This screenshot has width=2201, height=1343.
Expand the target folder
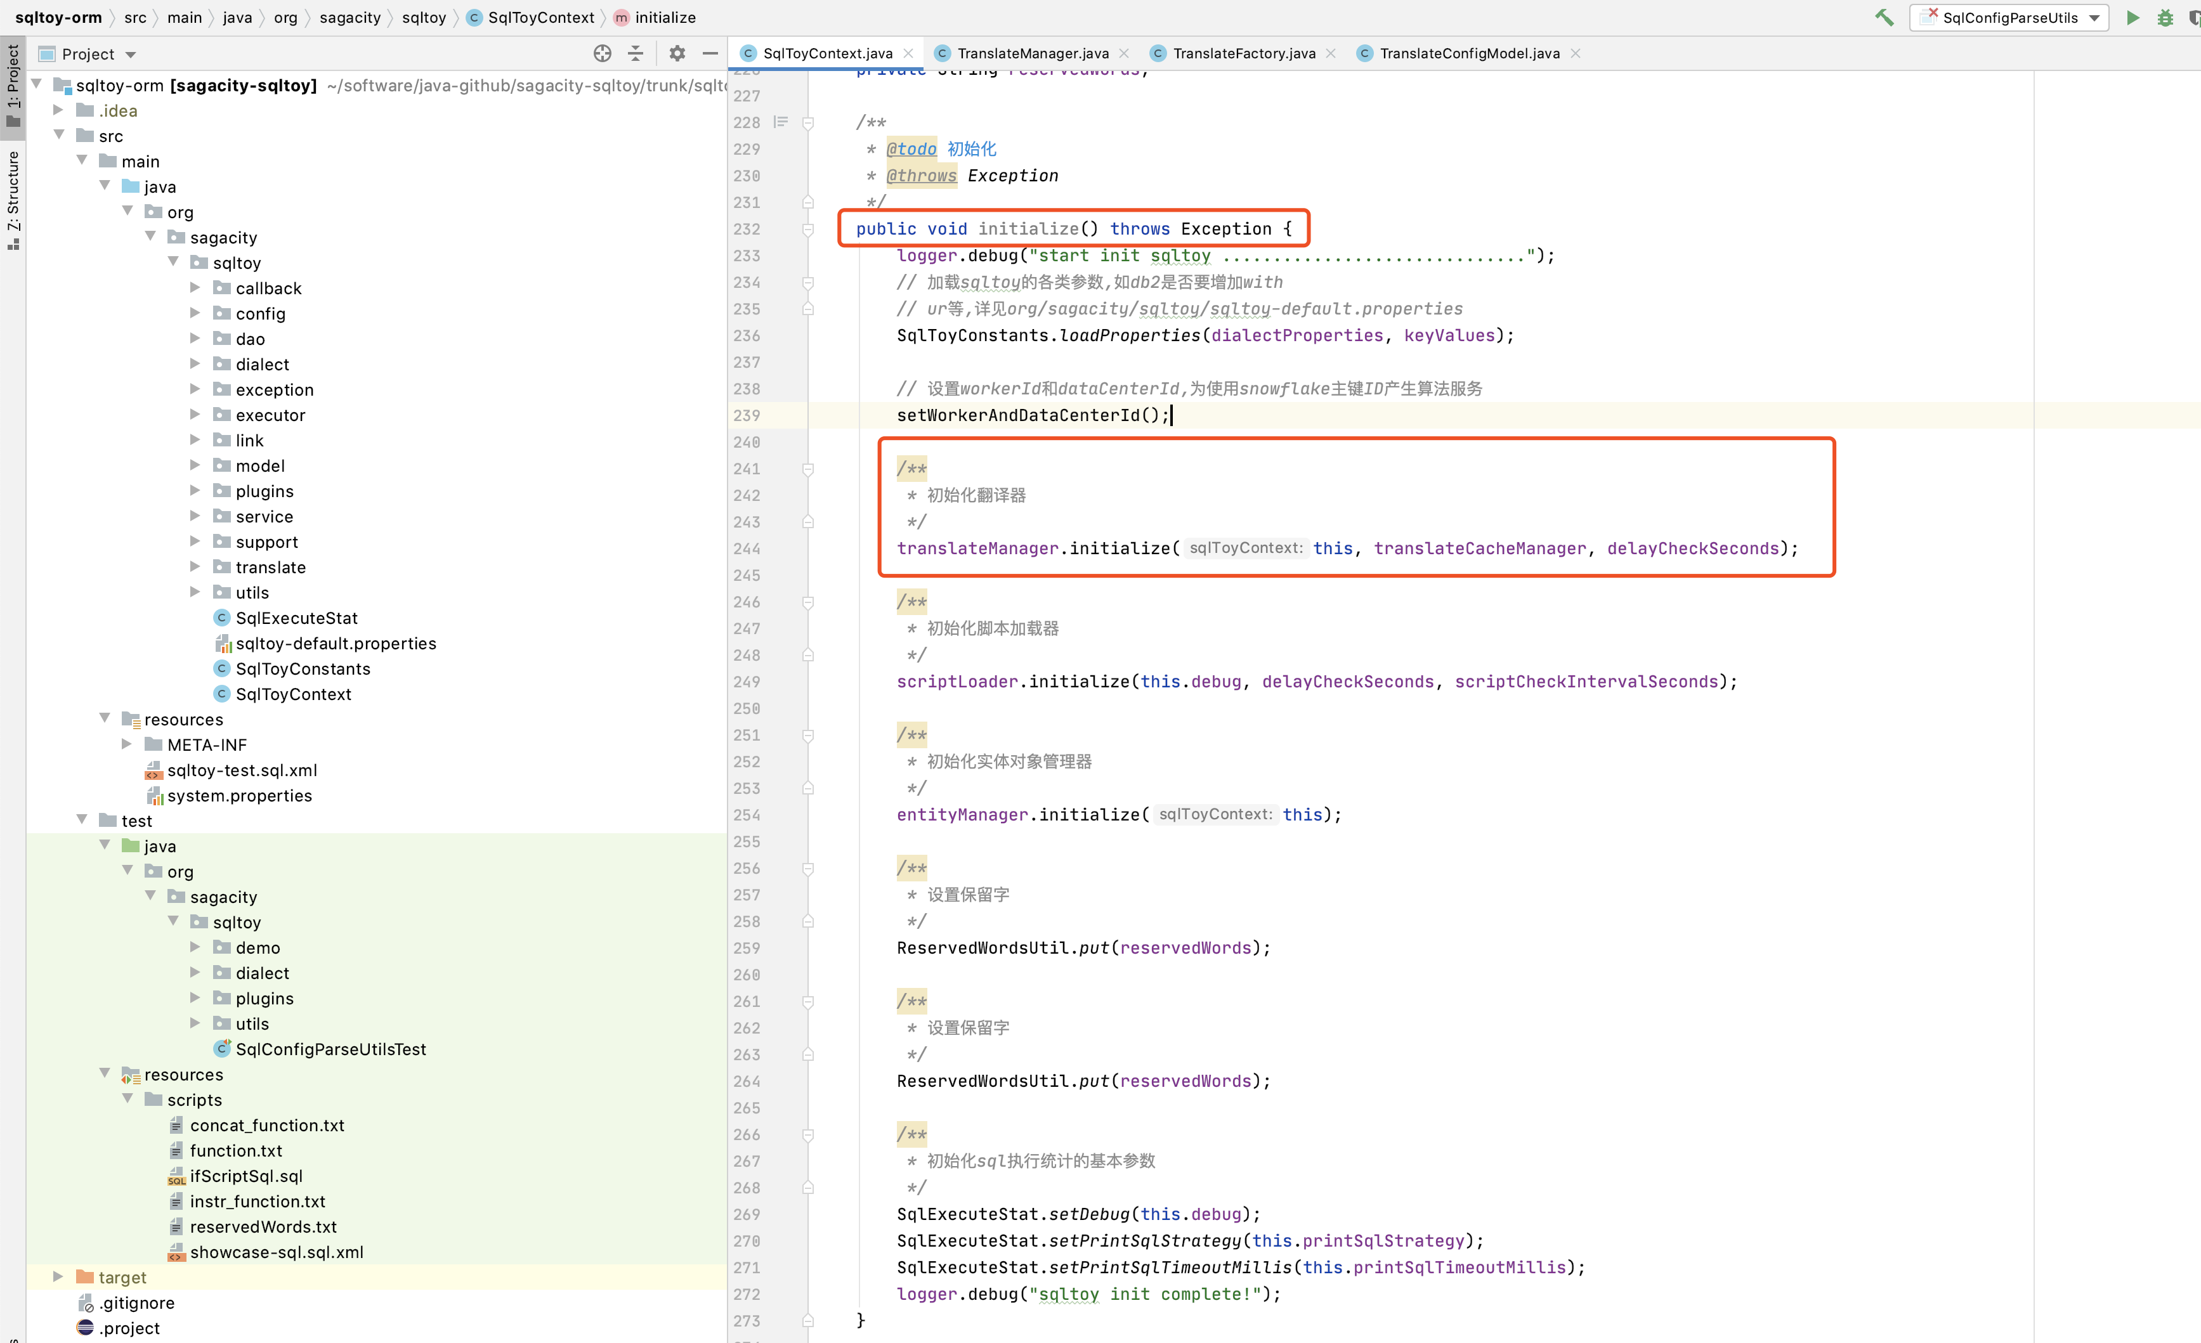click(x=58, y=1277)
